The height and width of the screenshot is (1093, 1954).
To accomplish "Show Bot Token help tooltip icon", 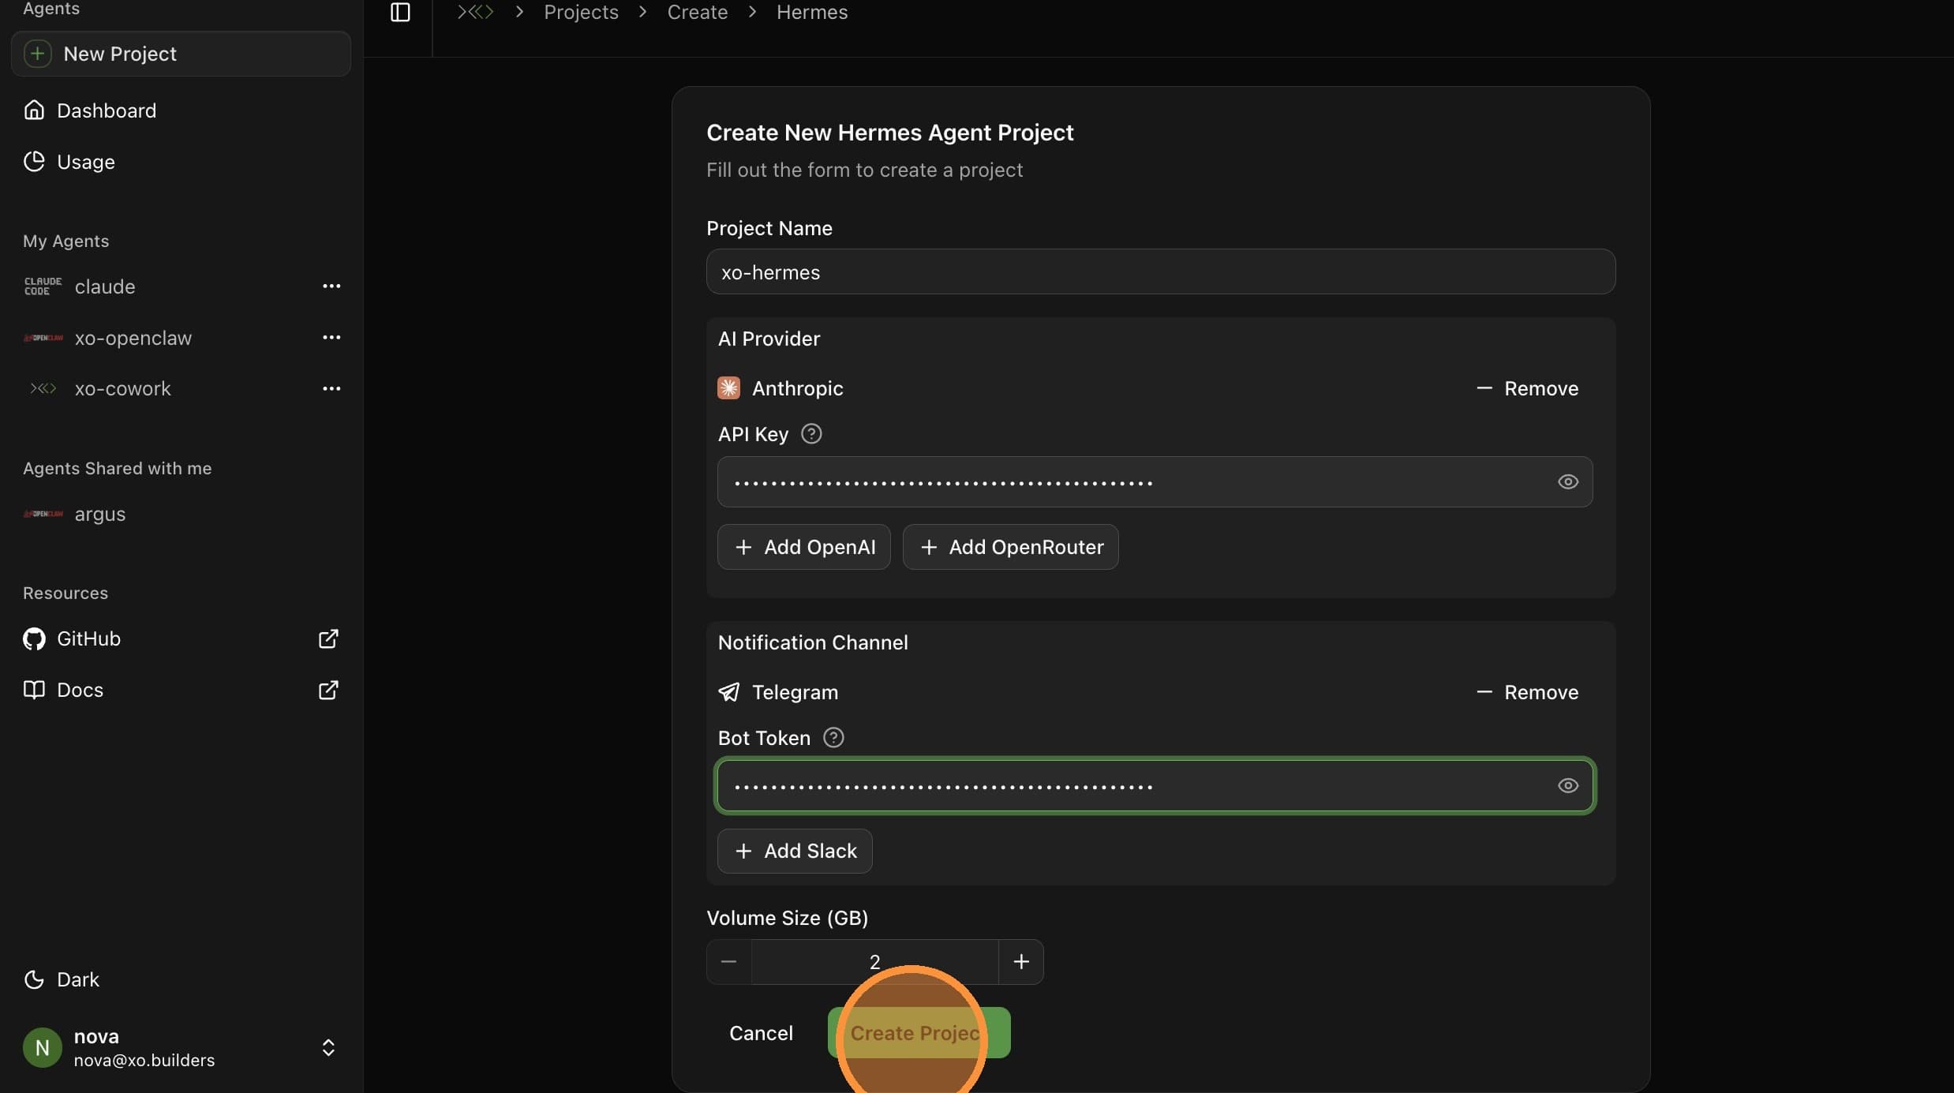I will (833, 737).
